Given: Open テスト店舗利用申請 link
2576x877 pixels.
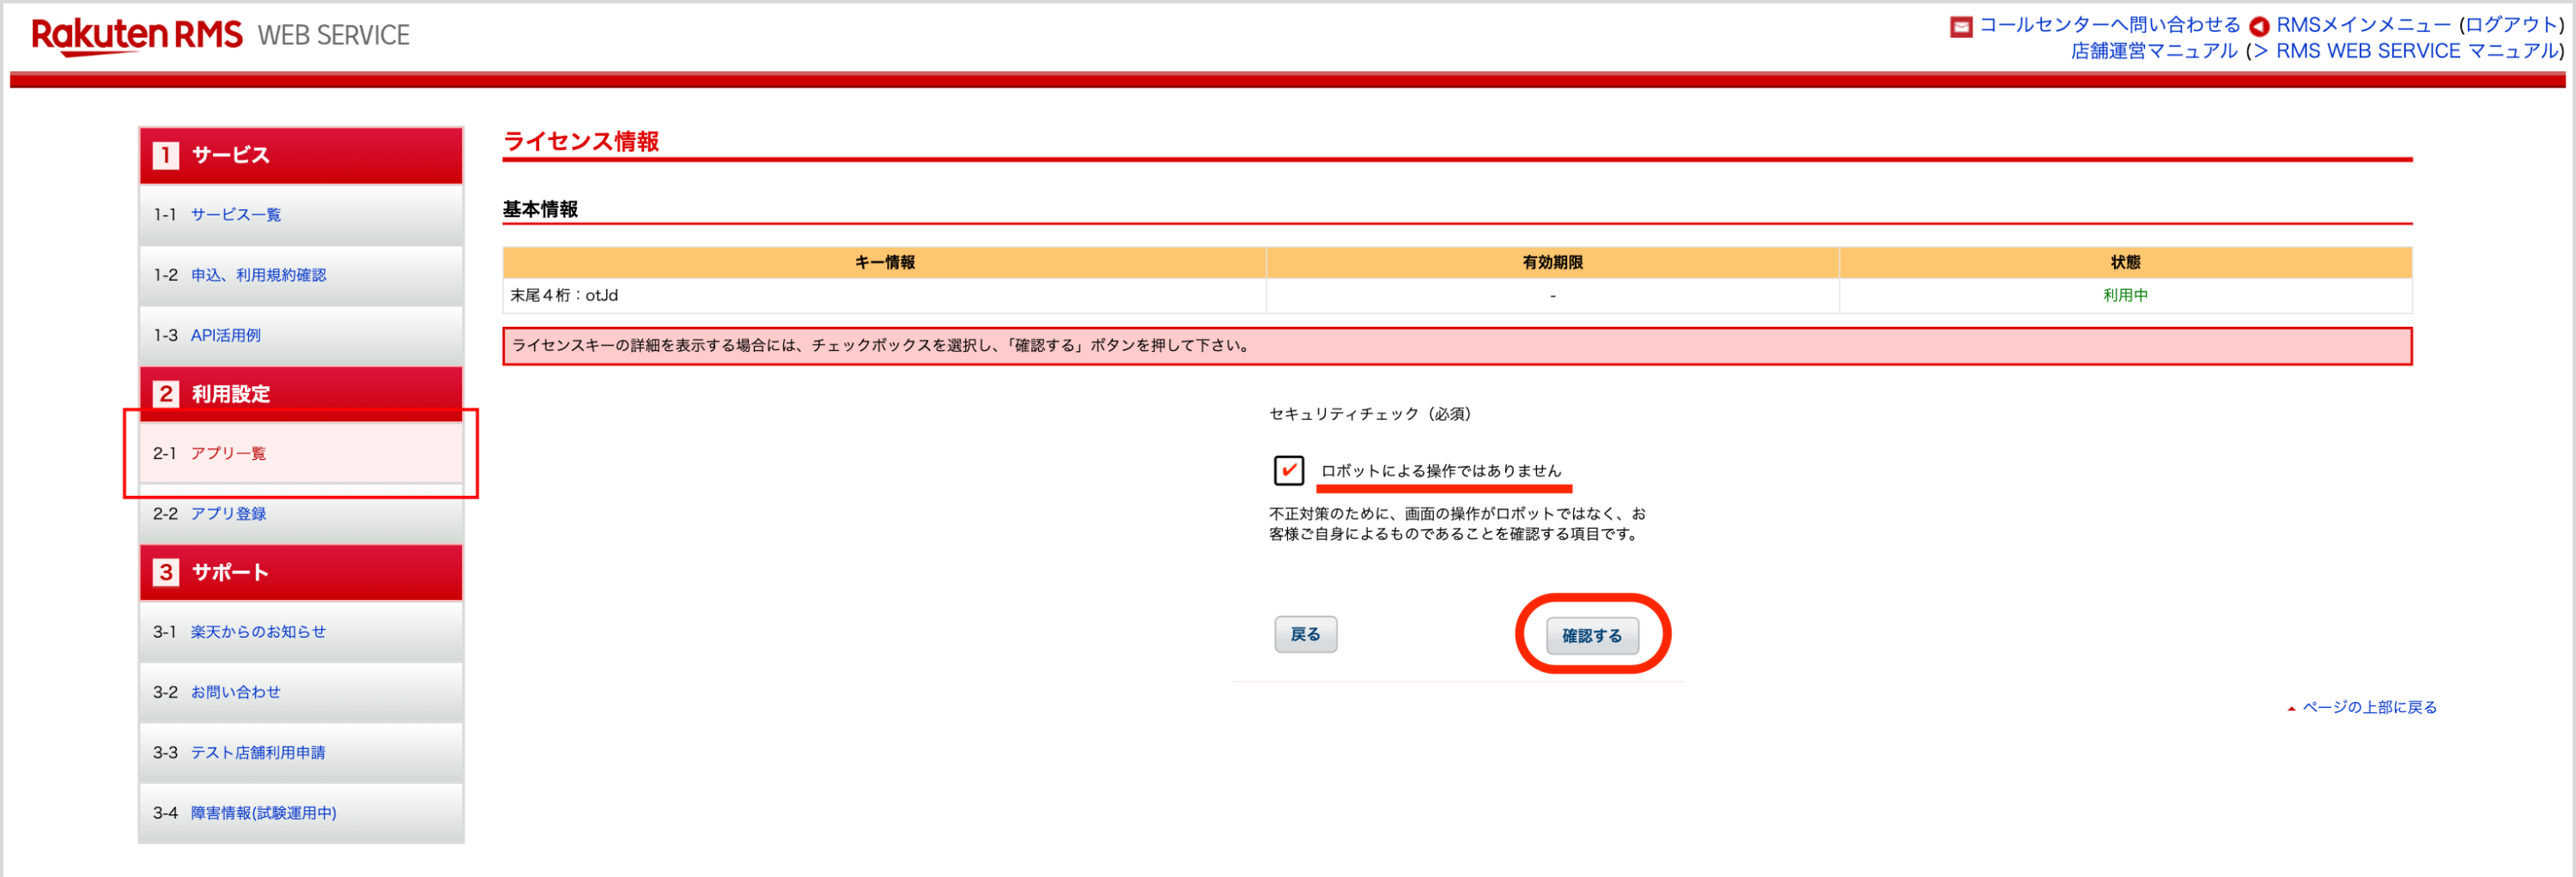Looking at the screenshot, I should tap(258, 752).
